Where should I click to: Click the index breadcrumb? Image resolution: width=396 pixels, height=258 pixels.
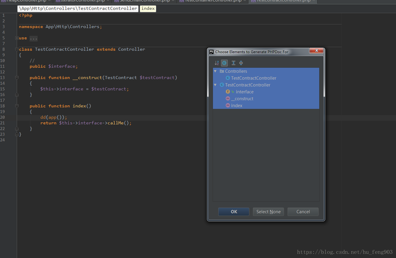(148, 9)
